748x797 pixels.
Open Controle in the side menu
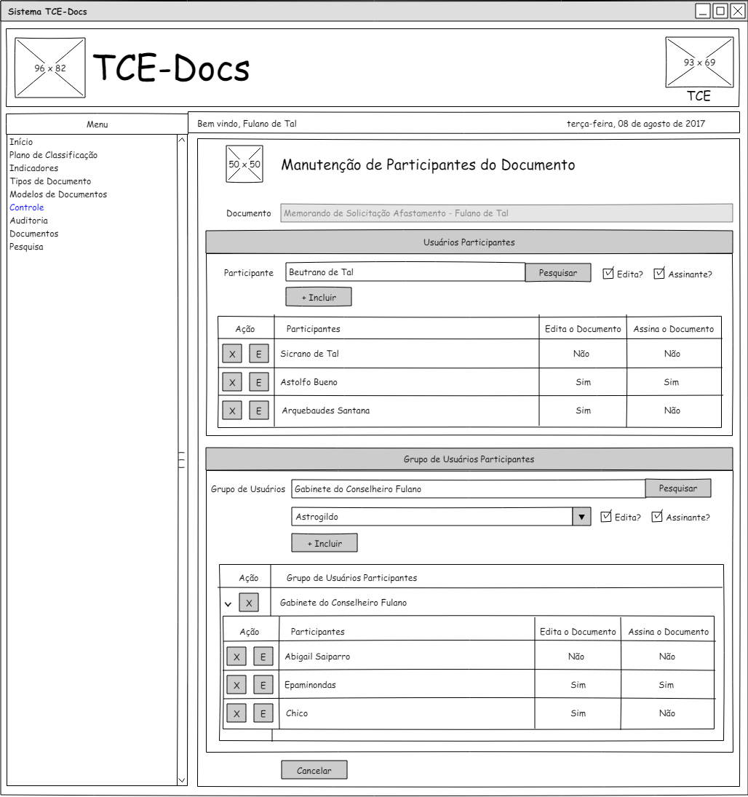point(27,207)
